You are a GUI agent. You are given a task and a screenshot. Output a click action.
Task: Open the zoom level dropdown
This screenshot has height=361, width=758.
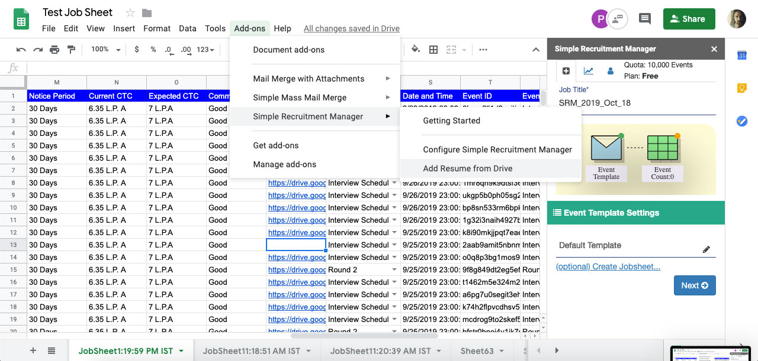point(106,50)
